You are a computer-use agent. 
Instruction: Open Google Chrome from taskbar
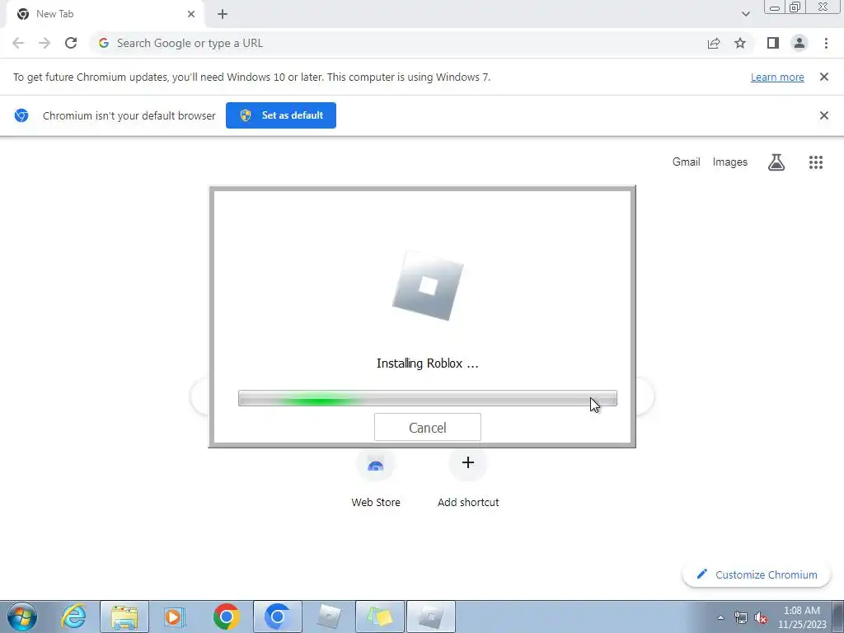(226, 617)
